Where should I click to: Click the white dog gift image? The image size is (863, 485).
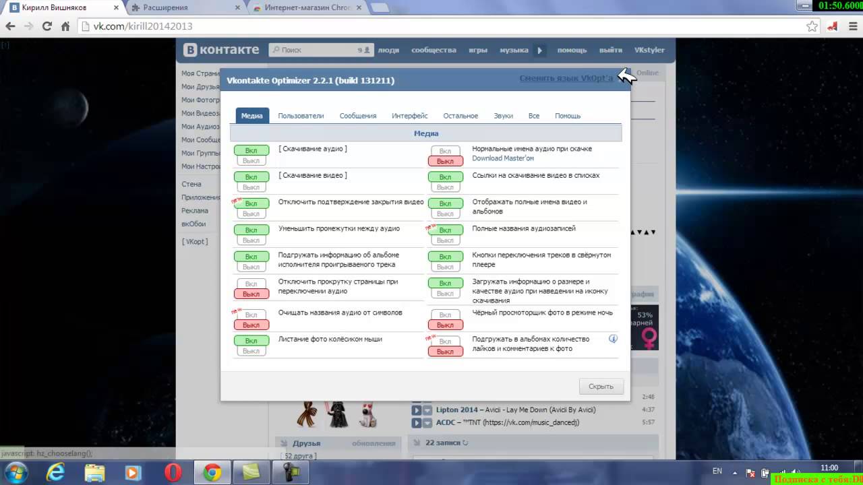pyautogui.click(x=367, y=414)
